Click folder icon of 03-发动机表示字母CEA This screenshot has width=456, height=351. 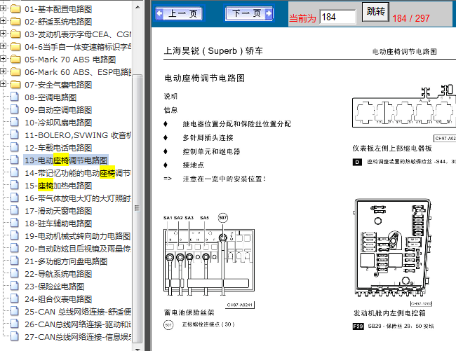pyautogui.click(x=15, y=34)
